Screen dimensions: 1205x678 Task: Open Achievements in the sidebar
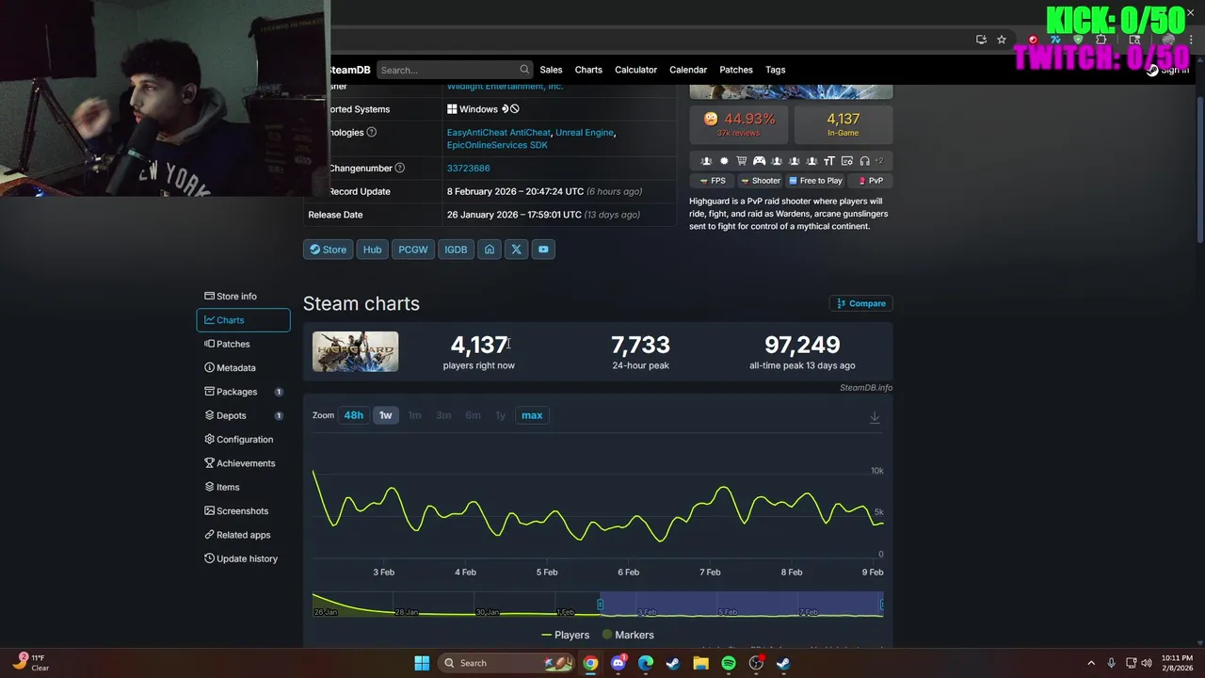243,463
